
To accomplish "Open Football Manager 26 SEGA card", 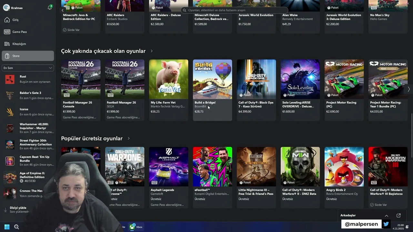I will [x=125, y=90].
